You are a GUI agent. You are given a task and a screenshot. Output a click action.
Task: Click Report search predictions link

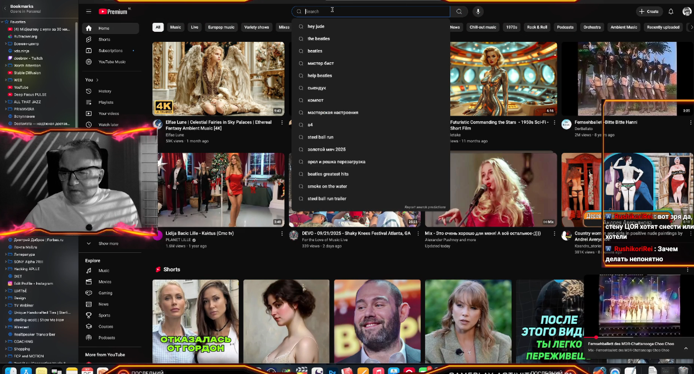coord(425,207)
